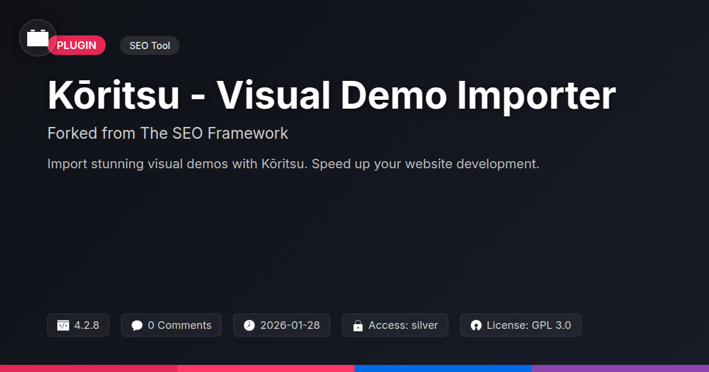
Task: Open the 0 Comments link
Action: (180, 325)
